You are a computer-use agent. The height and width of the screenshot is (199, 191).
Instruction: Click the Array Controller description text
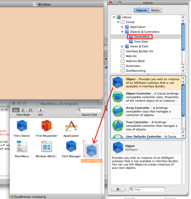coord(148,111)
